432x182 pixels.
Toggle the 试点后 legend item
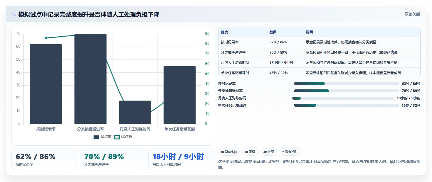123,137
